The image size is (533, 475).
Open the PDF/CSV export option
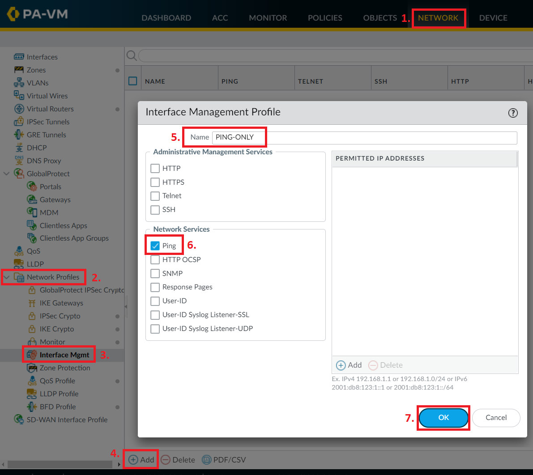[224, 459]
